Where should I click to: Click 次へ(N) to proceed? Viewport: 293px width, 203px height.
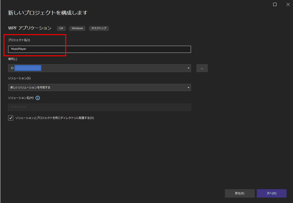[271, 193]
